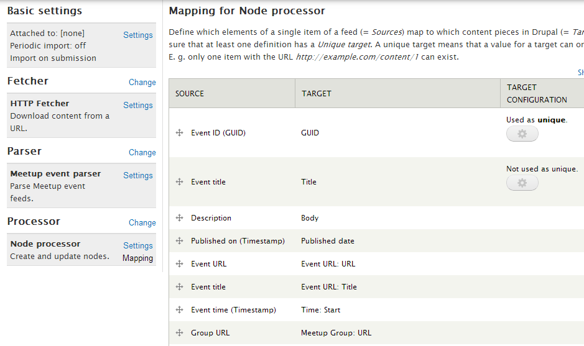Click drag handle for Event URL: Title row
The image size is (584, 346).
(x=180, y=287)
